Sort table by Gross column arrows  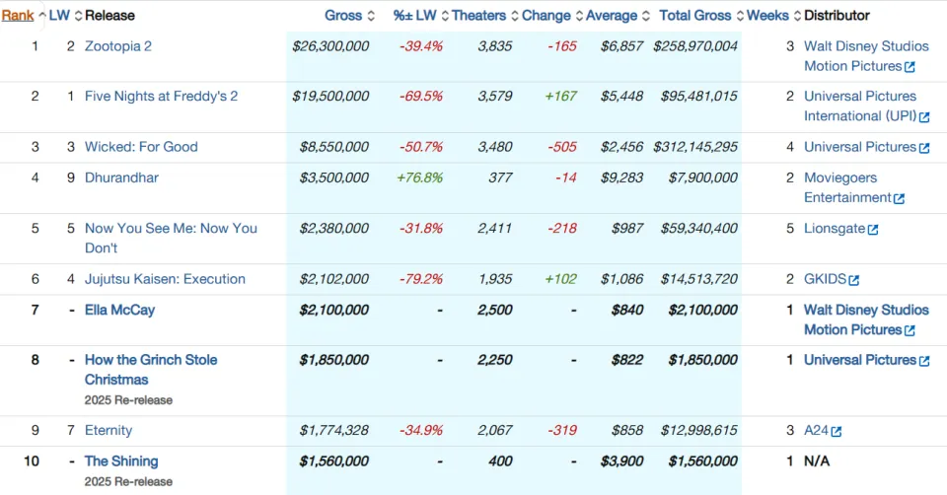(x=371, y=16)
